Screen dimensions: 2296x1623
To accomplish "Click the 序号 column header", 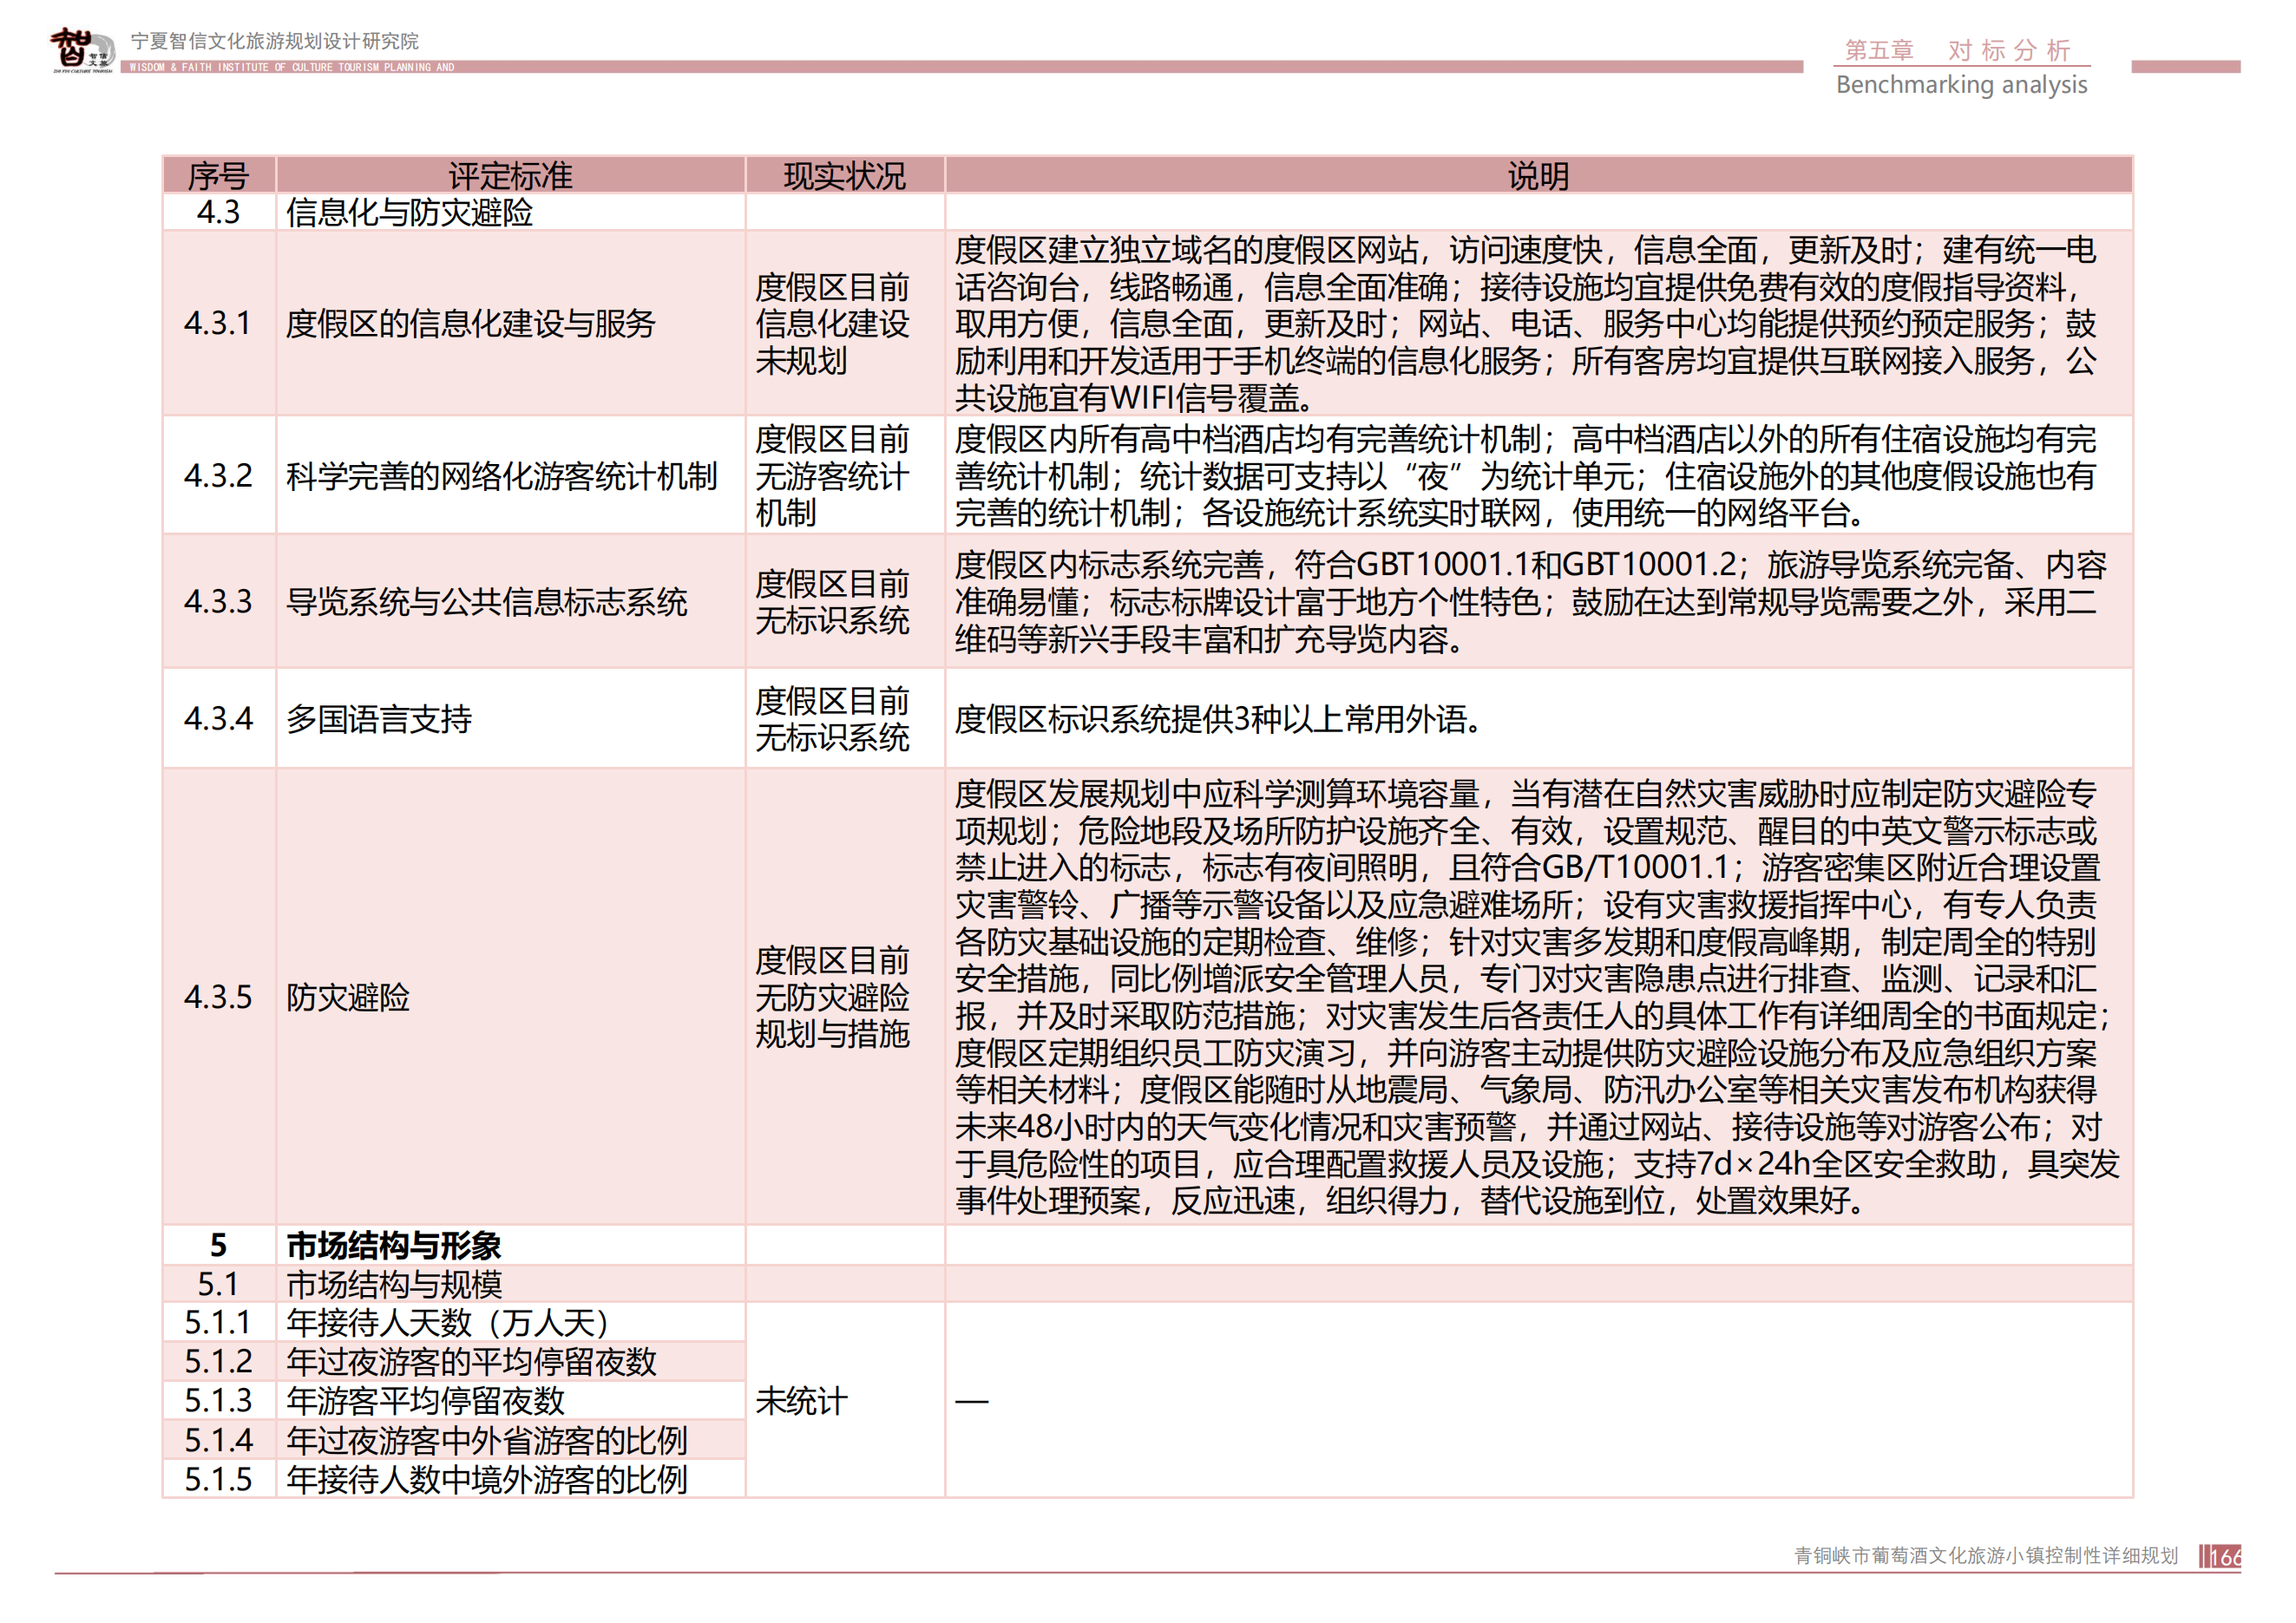I will (218, 176).
